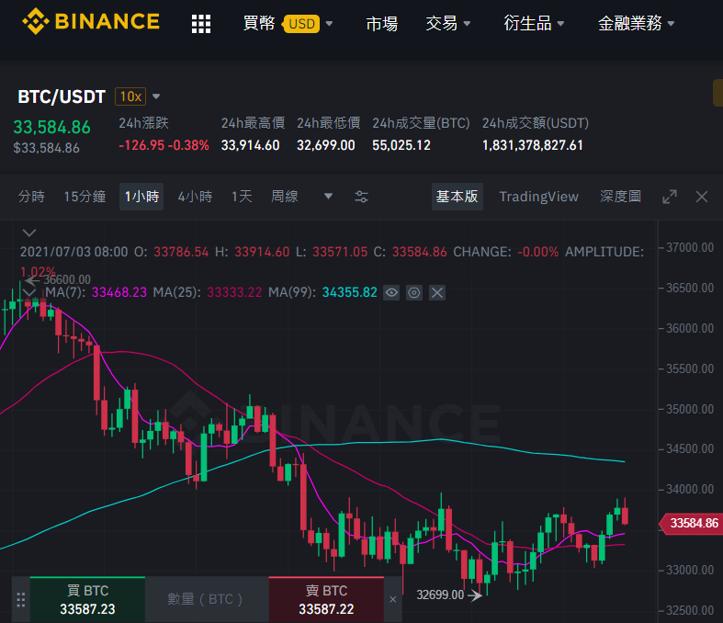723x623 pixels.
Task: Expand the trading pair selector arrow
Action: coord(156,96)
